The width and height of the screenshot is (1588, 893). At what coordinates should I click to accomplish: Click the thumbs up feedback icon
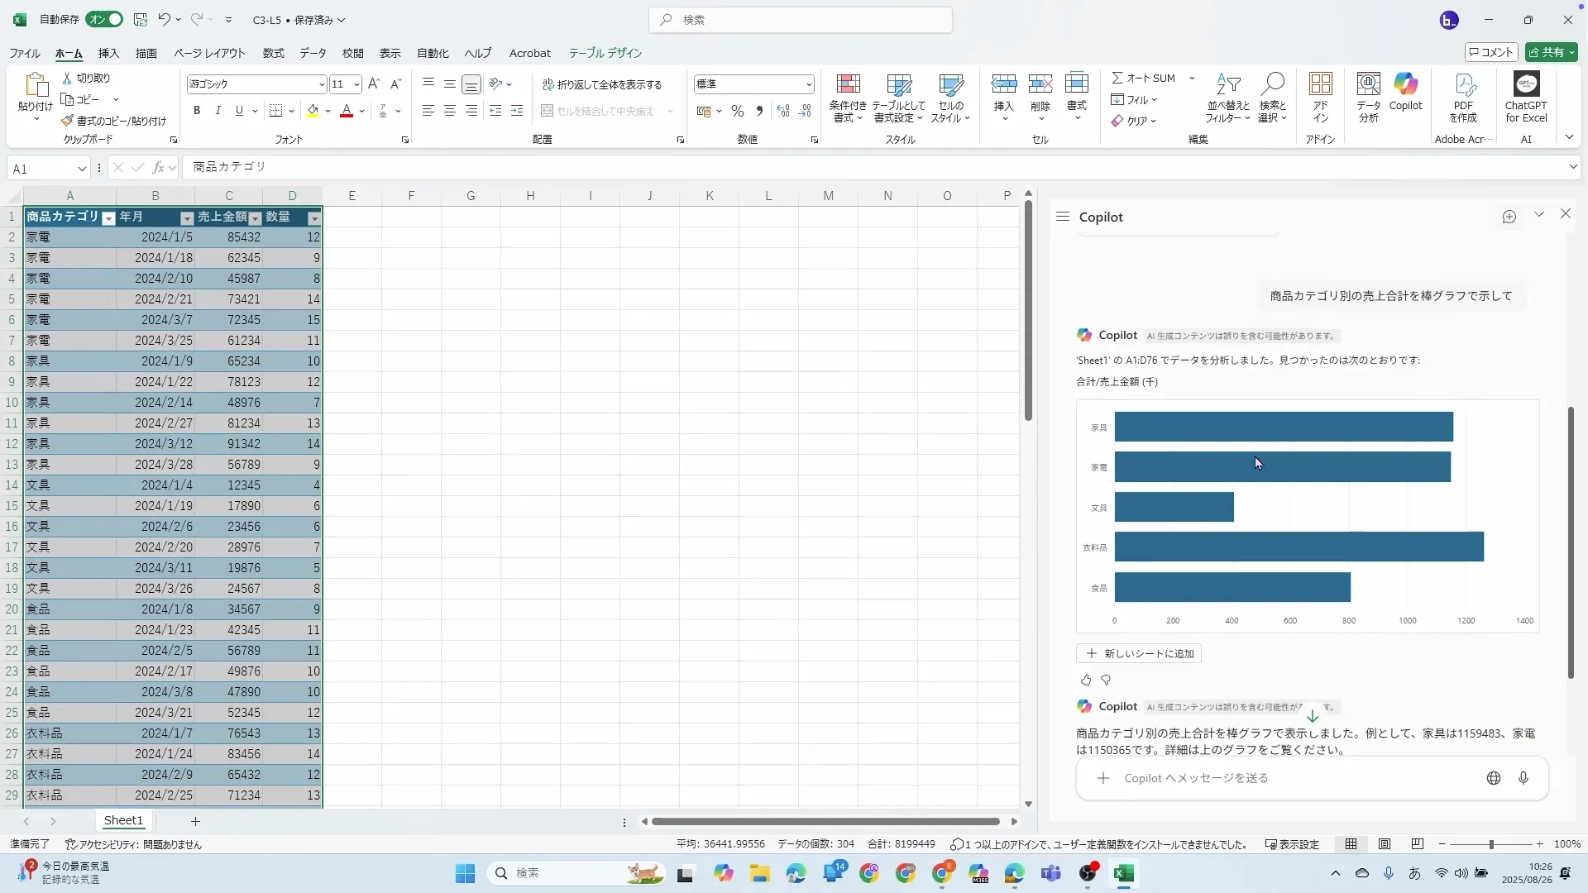click(x=1086, y=680)
